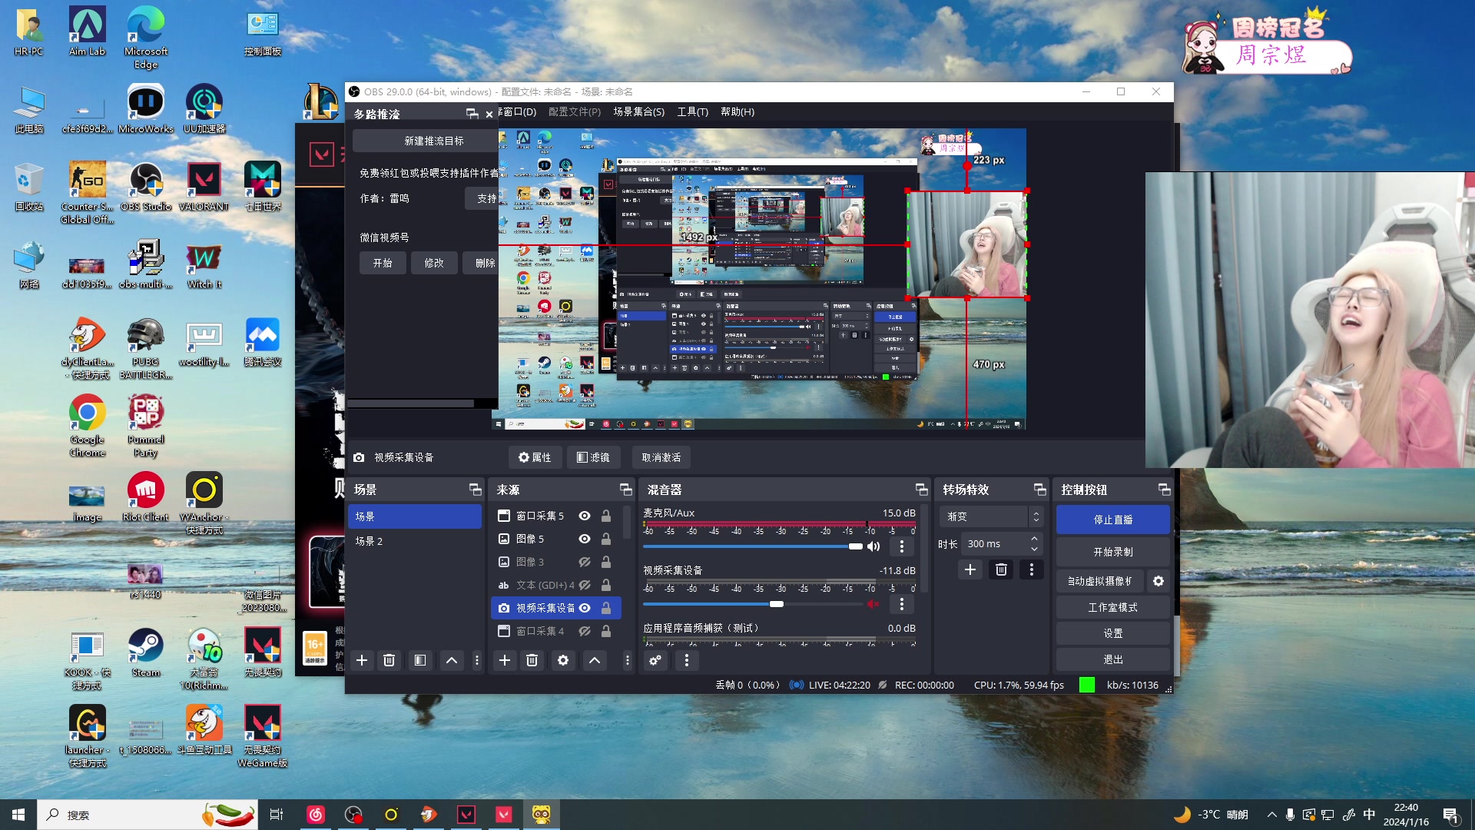The width and height of the screenshot is (1475, 830).
Task: Open 场景集合(S) menu
Action: tap(639, 111)
